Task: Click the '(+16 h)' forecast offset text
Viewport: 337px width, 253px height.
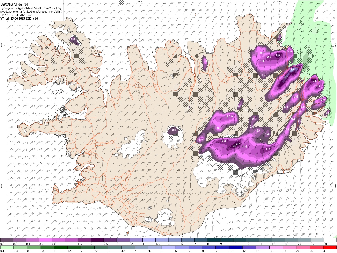Action: (37, 19)
